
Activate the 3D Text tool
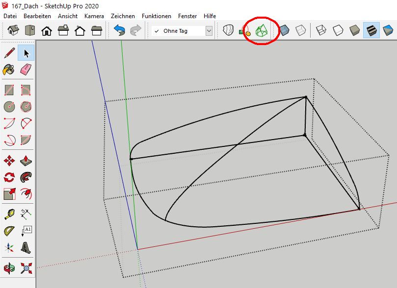pyautogui.click(x=26, y=248)
